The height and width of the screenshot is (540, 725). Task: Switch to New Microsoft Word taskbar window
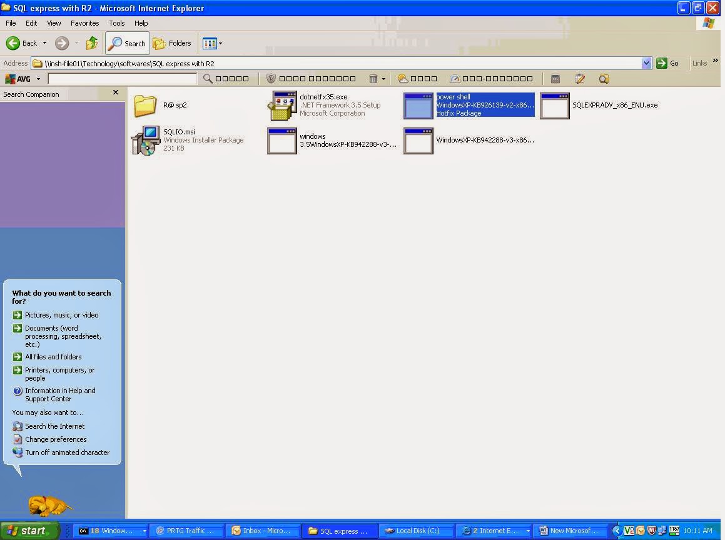(572, 531)
